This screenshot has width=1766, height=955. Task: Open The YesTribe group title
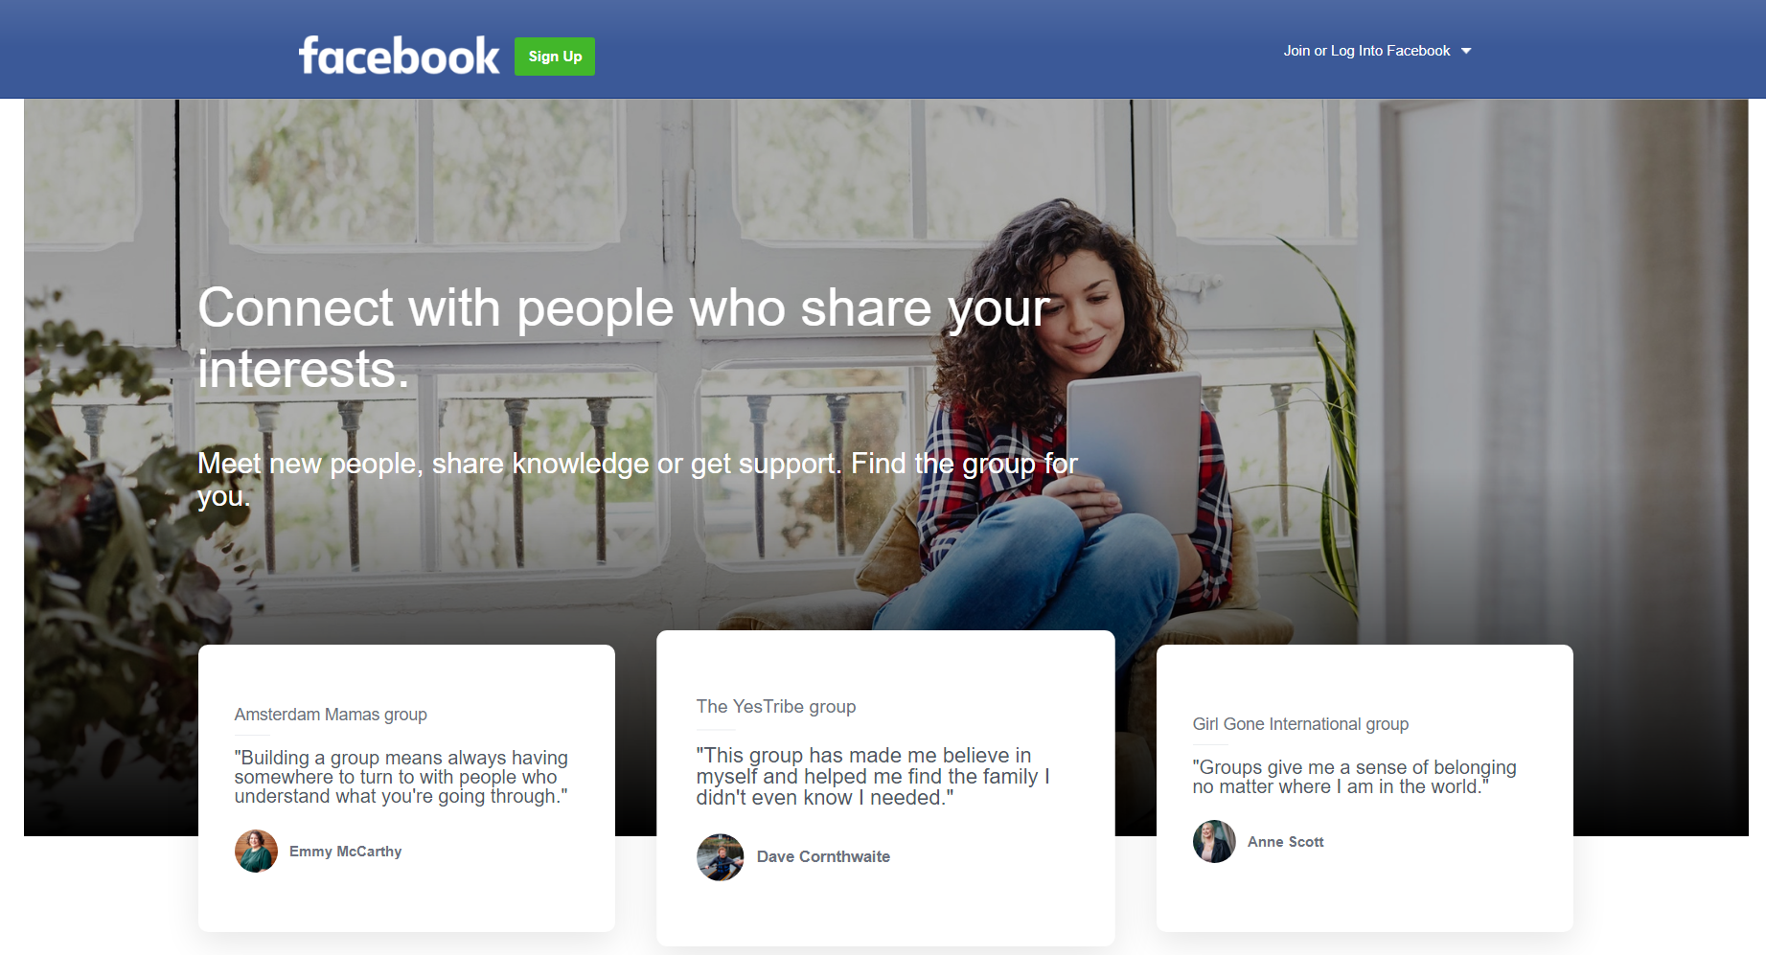click(x=776, y=707)
